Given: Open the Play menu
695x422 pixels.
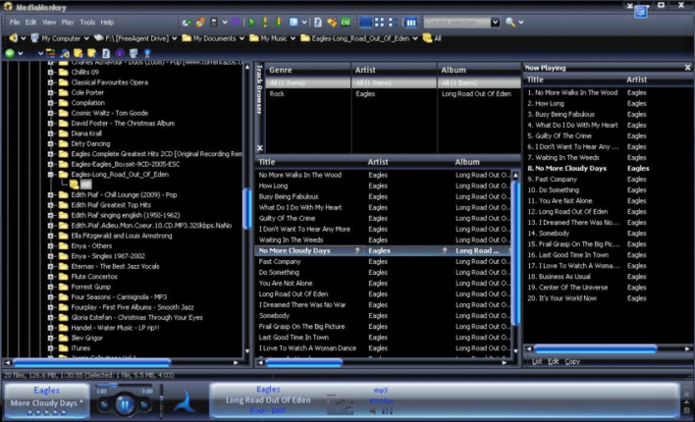Looking at the screenshot, I should (x=68, y=23).
